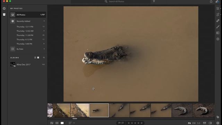Open the sort order dropdown

coord(72,123)
